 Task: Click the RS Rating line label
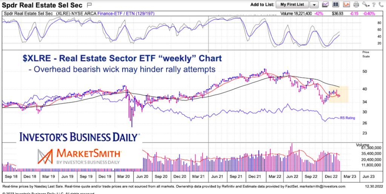pyautogui.click(x=348, y=118)
